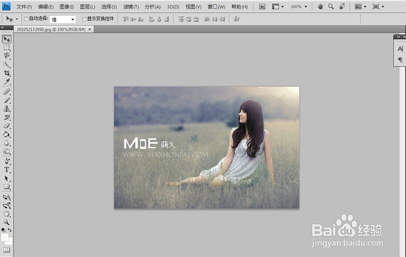Click the Zoom magnifier in application bar
The width and height of the screenshot is (406, 257).
(x=330, y=6)
